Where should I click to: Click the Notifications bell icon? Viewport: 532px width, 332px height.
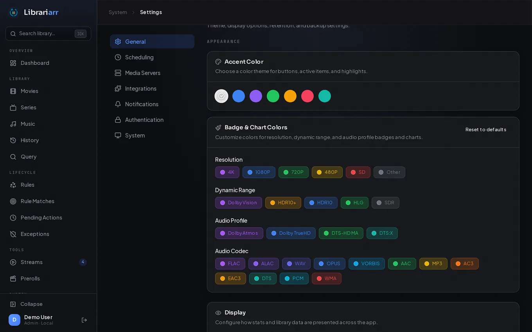point(118,104)
